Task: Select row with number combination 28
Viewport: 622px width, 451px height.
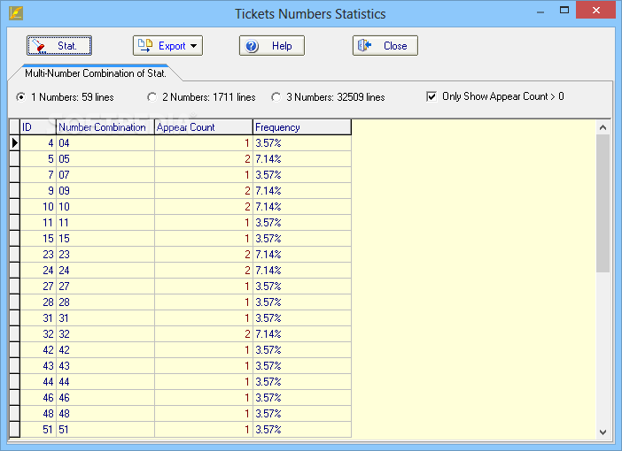Action: click(x=185, y=302)
